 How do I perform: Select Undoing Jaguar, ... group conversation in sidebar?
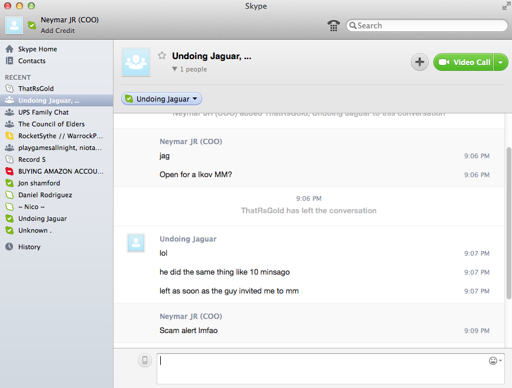click(57, 100)
